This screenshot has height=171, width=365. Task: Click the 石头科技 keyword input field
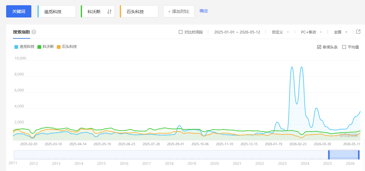click(x=139, y=11)
